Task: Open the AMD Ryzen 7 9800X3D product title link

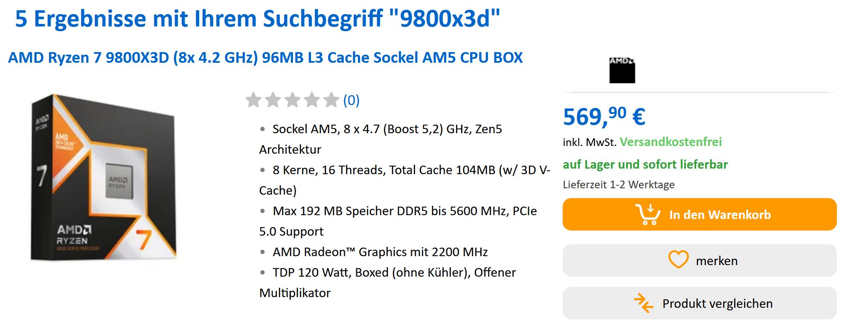Action: click(265, 58)
